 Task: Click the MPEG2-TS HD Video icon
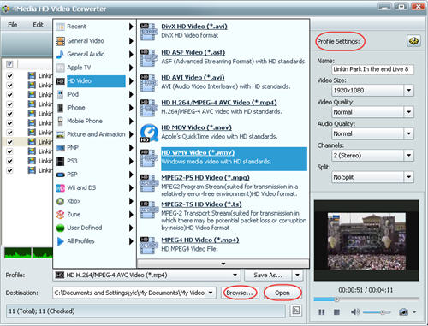click(148, 210)
